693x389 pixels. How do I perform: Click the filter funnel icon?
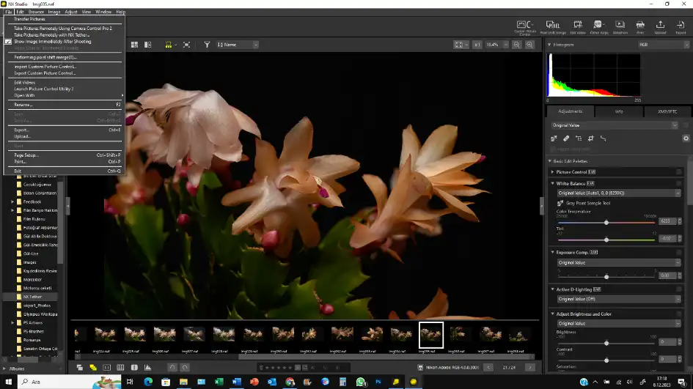point(207,45)
